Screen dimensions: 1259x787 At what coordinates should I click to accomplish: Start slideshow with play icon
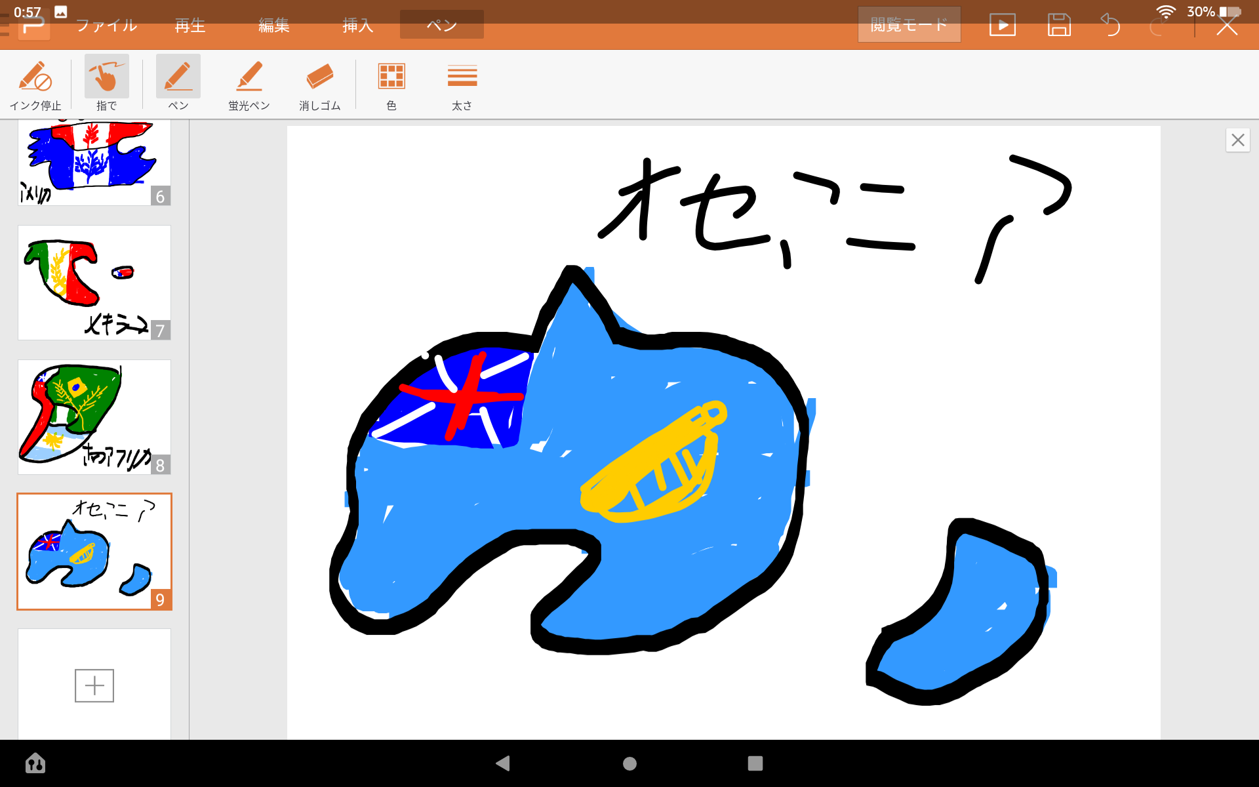(1003, 26)
